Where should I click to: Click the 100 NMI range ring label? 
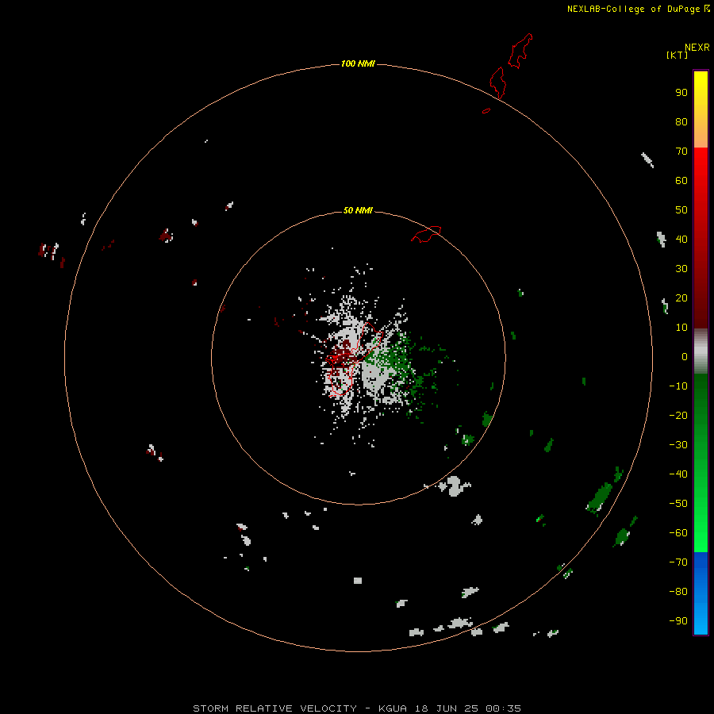click(358, 63)
